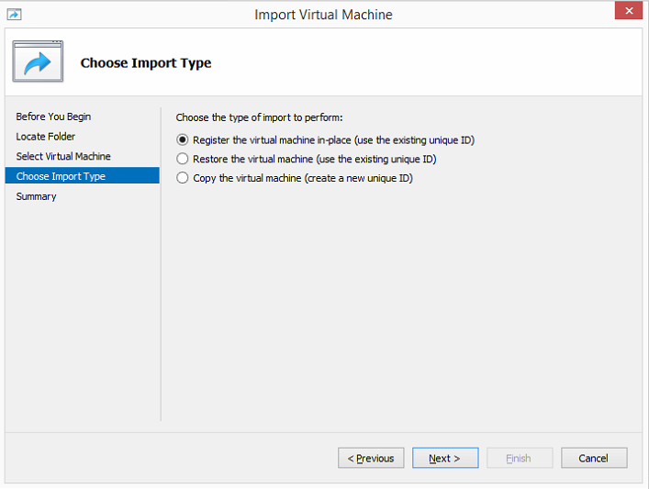Click the window system icon in title bar

pyautogui.click(x=13, y=15)
